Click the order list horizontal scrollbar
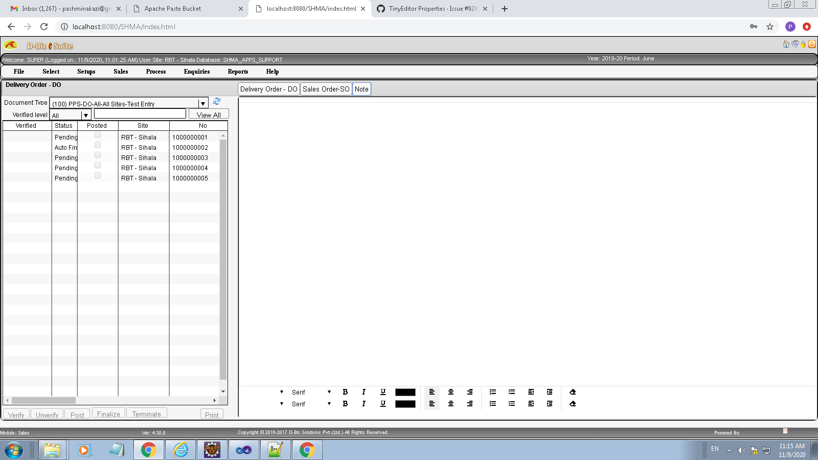818x460 pixels. tap(111, 400)
